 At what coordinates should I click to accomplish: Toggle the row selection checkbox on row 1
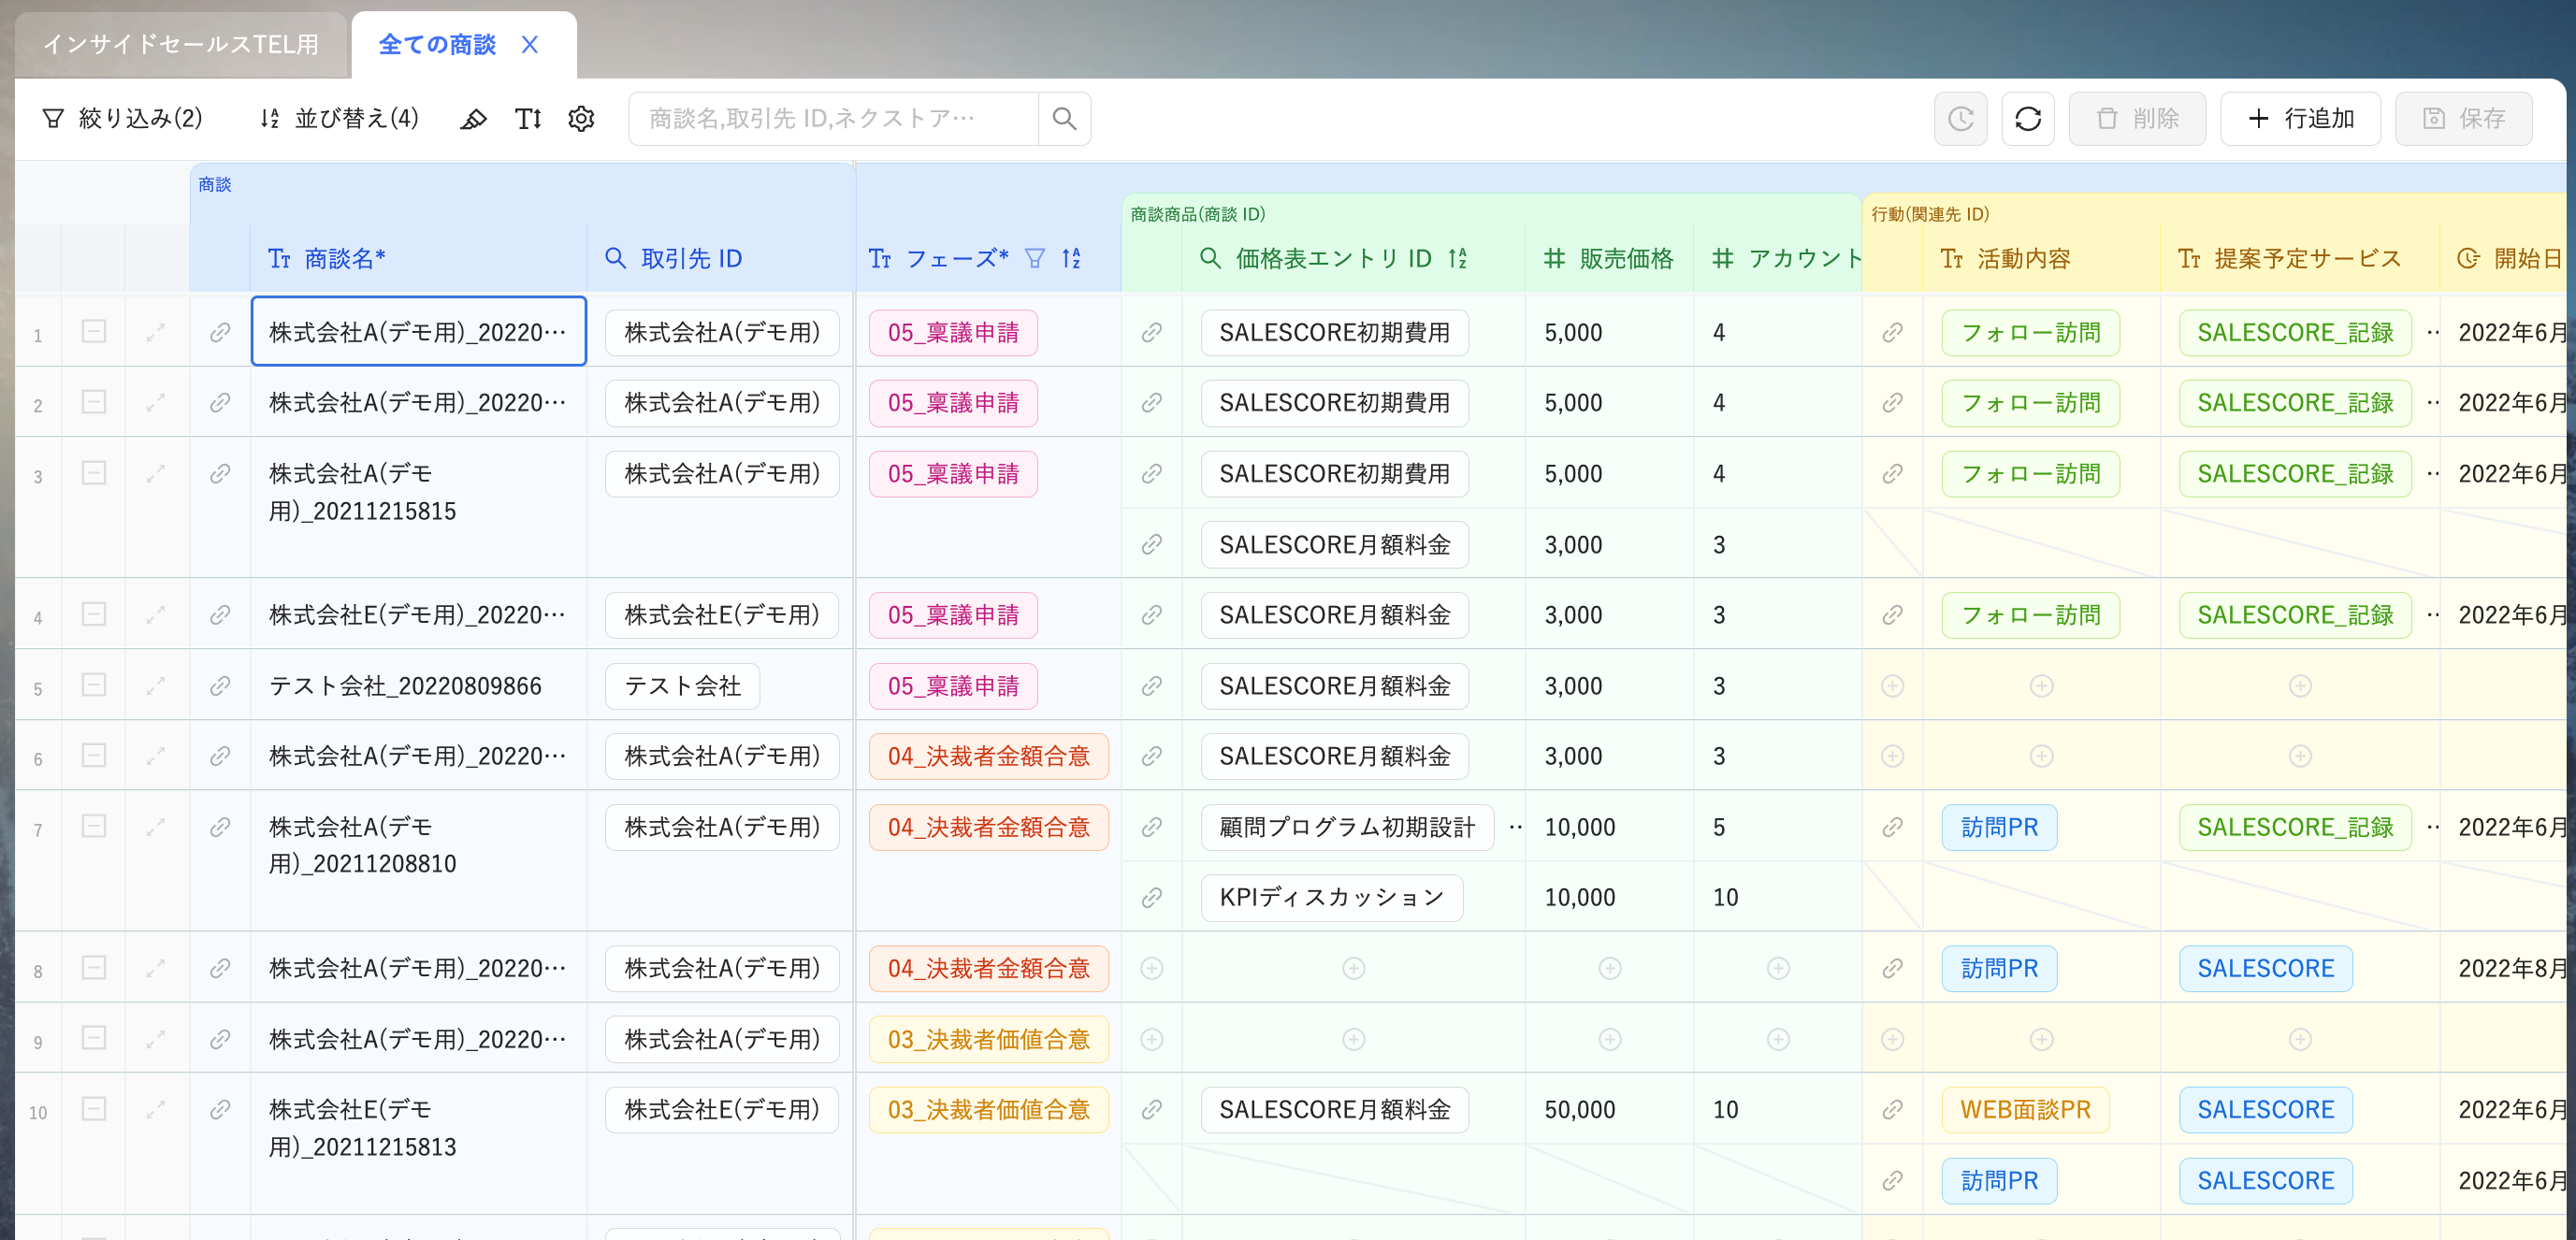[94, 332]
